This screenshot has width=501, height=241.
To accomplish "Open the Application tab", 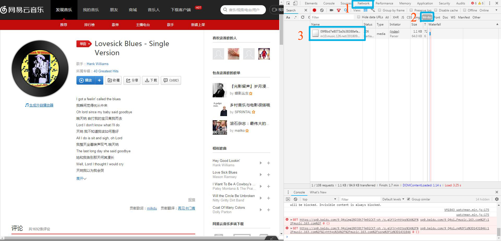I will click(425, 3).
